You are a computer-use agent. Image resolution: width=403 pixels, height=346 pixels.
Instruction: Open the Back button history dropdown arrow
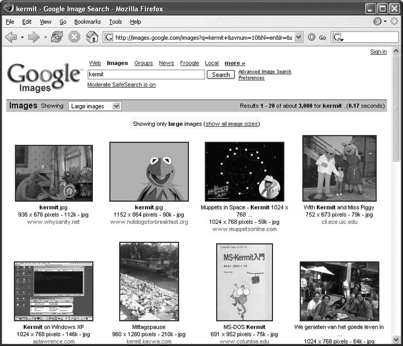pyautogui.click(x=22, y=38)
